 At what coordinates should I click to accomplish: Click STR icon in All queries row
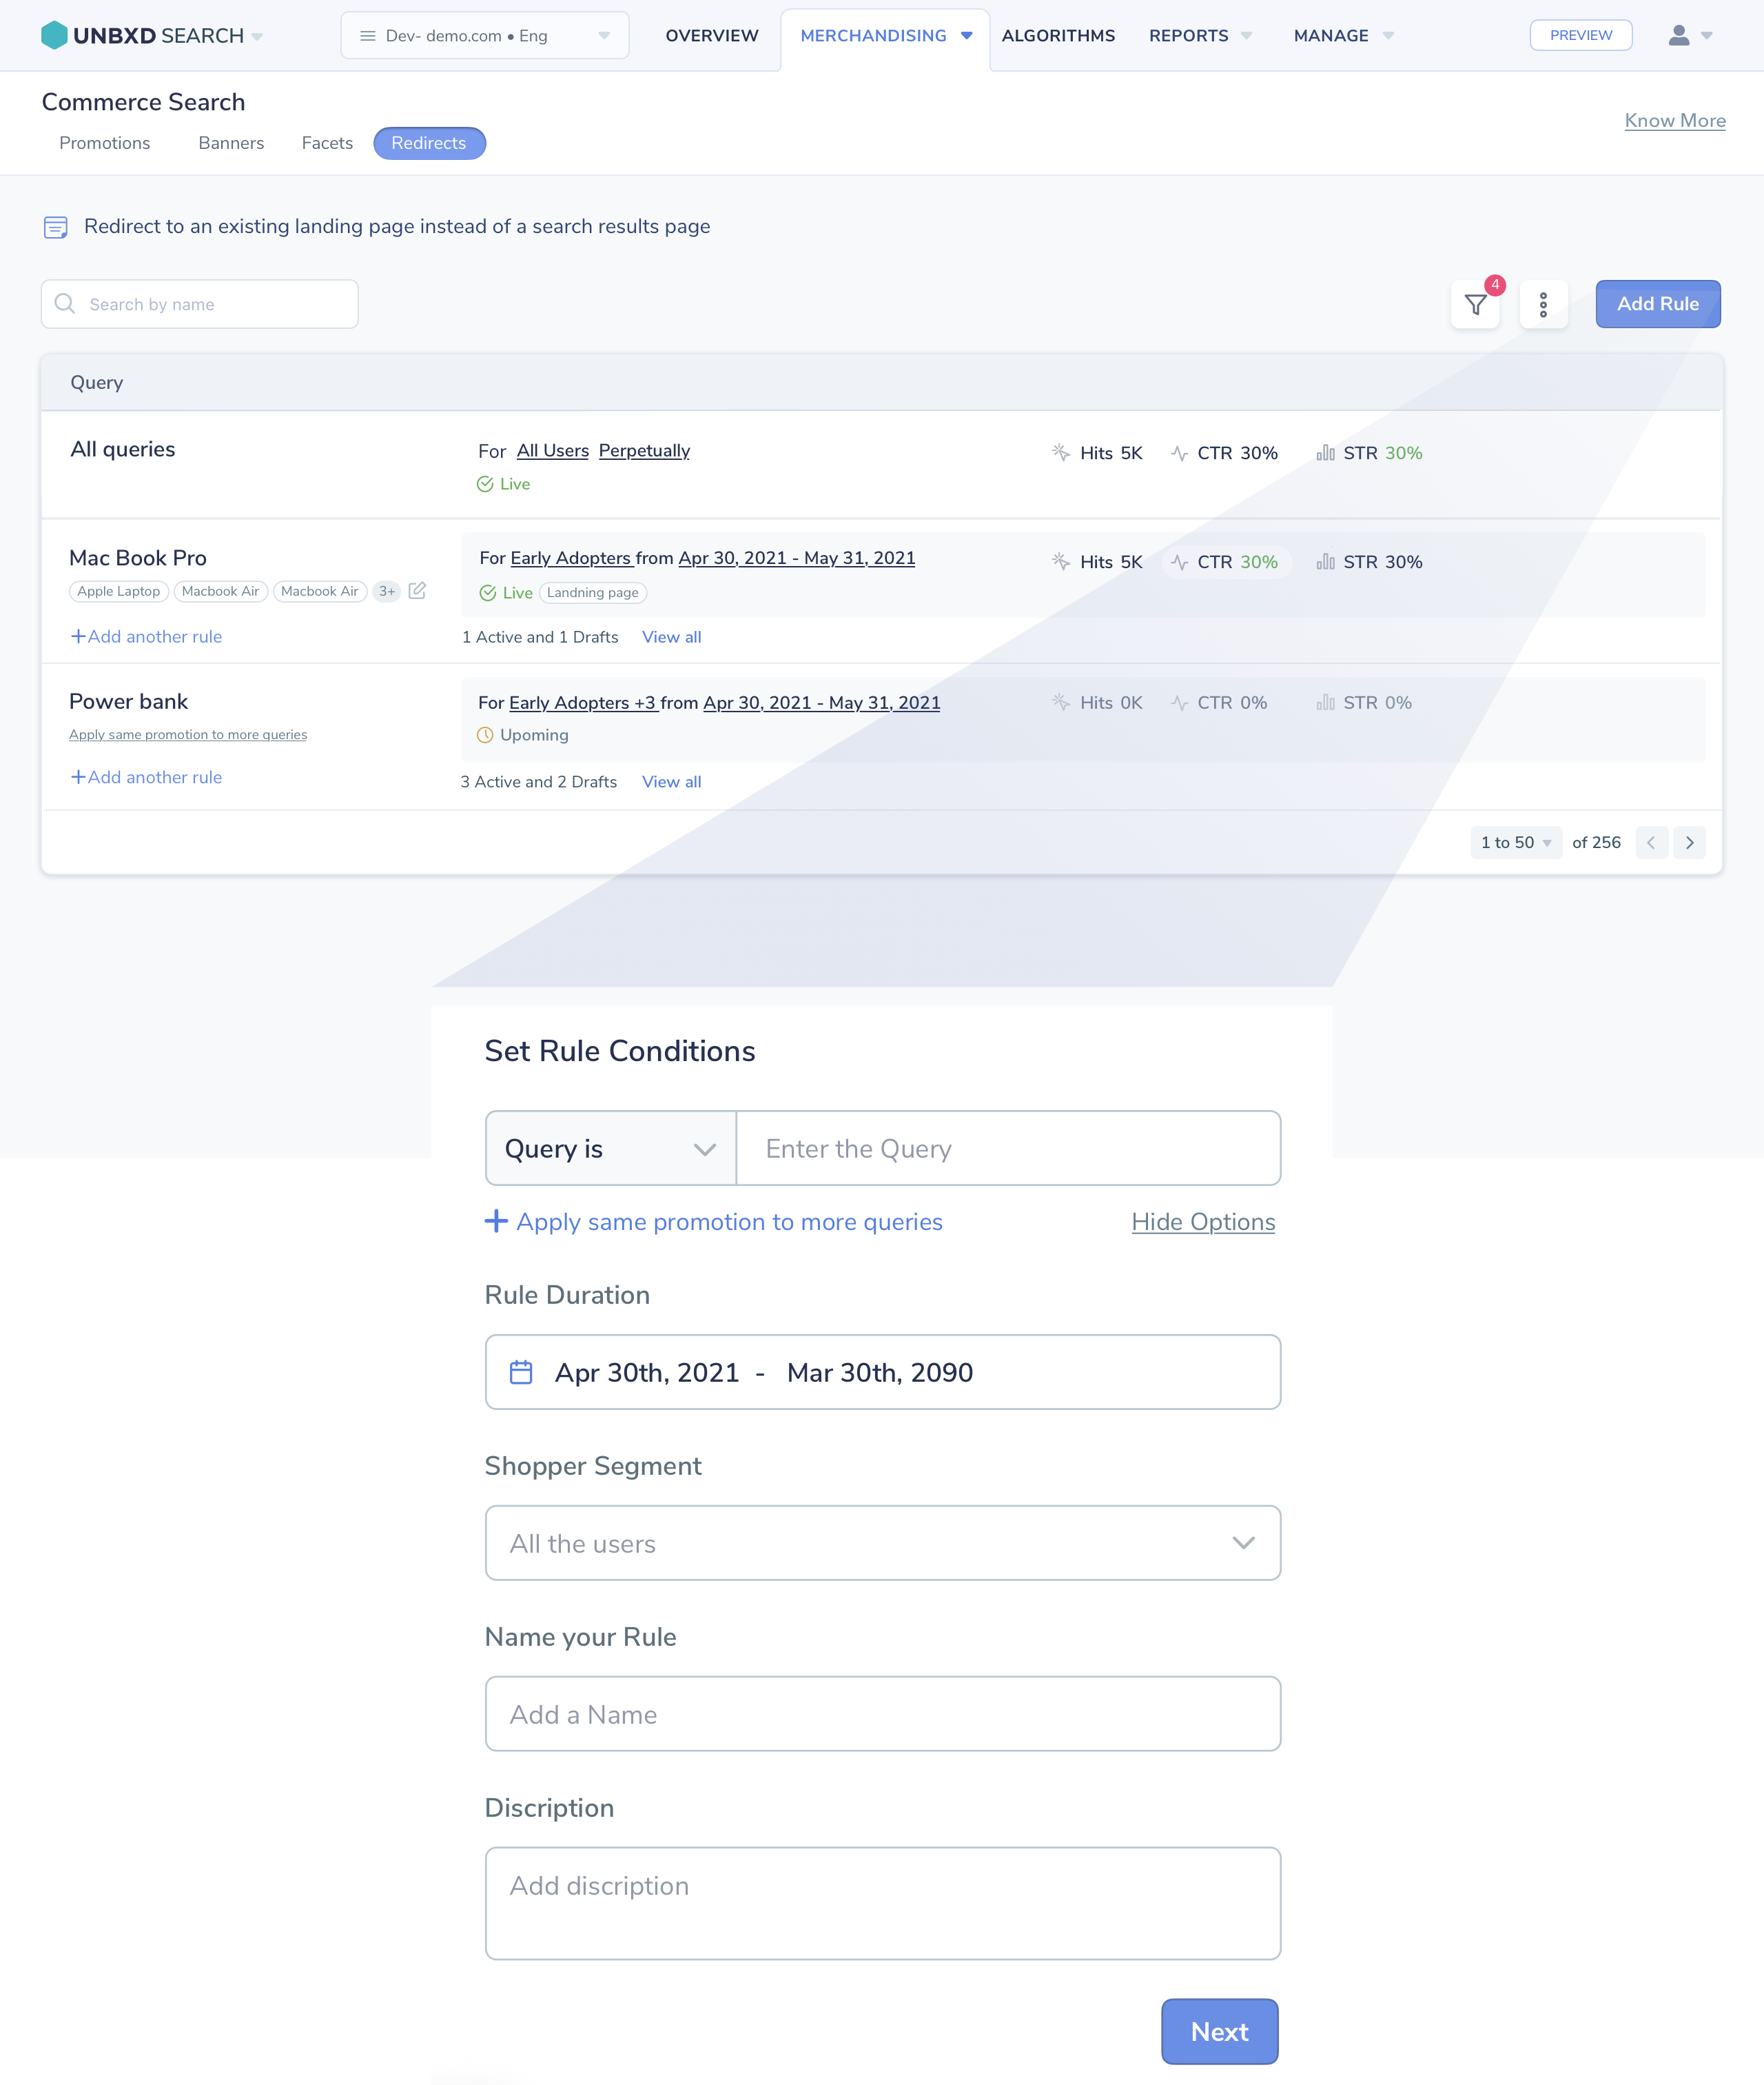(1325, 452)
